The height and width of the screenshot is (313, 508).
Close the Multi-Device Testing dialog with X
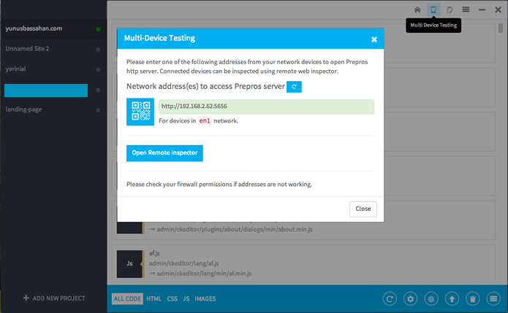(374, 39)
